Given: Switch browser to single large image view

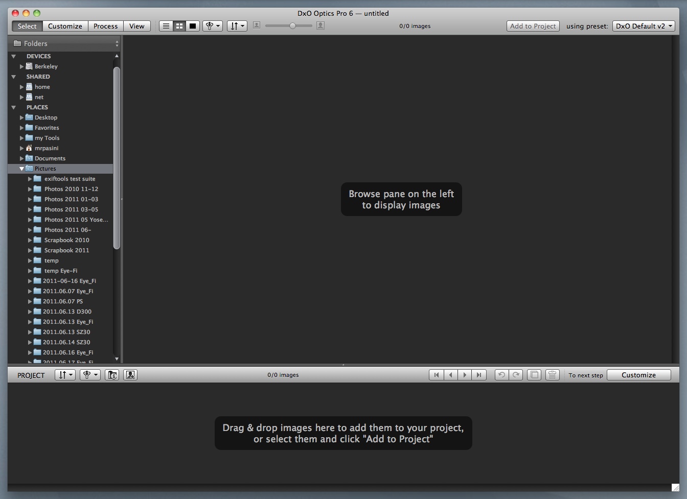Looking at the screenshot, I should [x=193, y=26].
